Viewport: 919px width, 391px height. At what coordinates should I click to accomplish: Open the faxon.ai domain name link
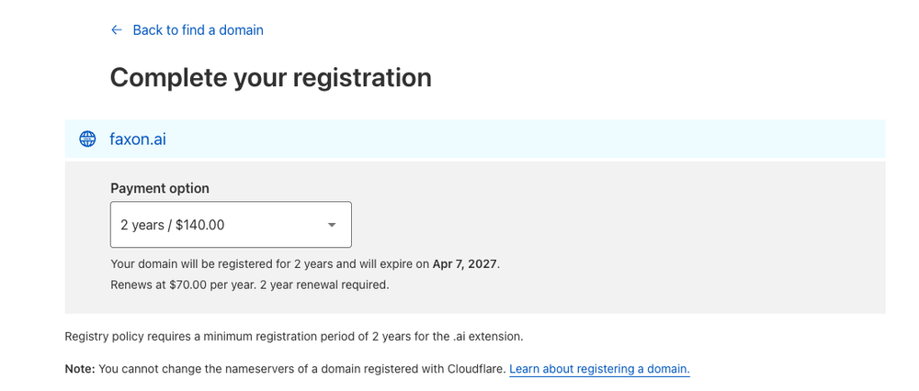(x=138, y=140)
